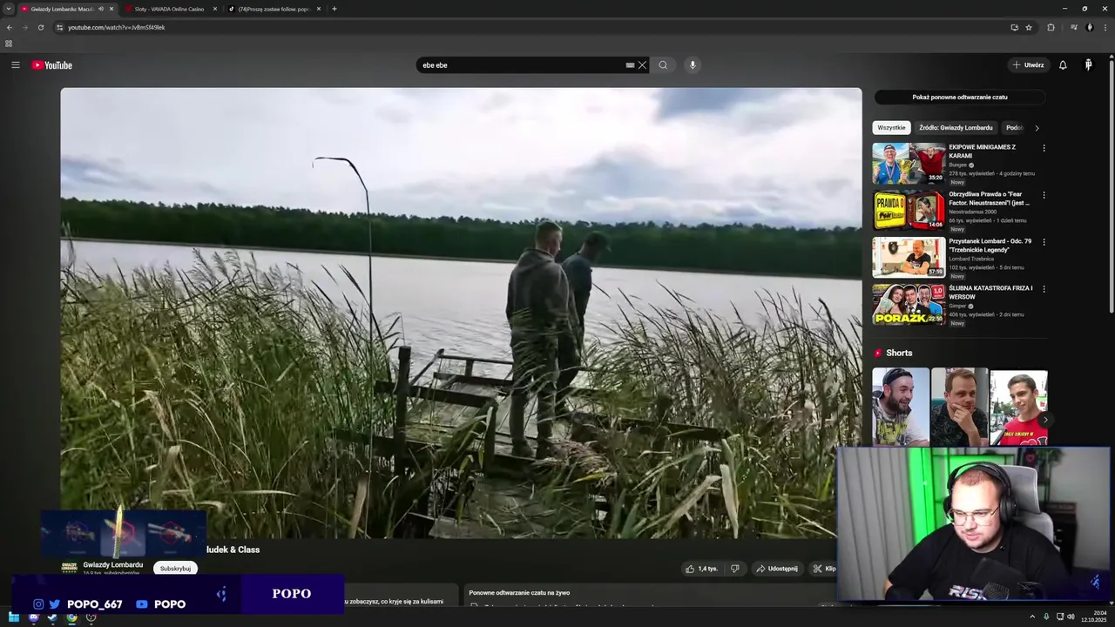Open the Windows Start button
1115x627 pixels.
(x=14, y=617)
